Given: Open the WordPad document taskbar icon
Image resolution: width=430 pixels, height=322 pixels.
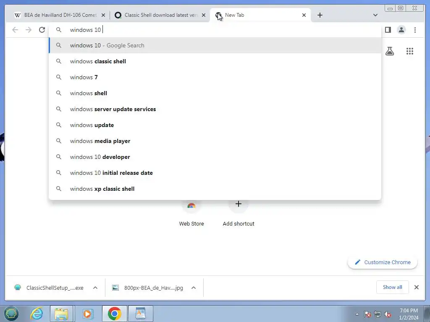Looking at the screenshot, I should pos(140,314).
